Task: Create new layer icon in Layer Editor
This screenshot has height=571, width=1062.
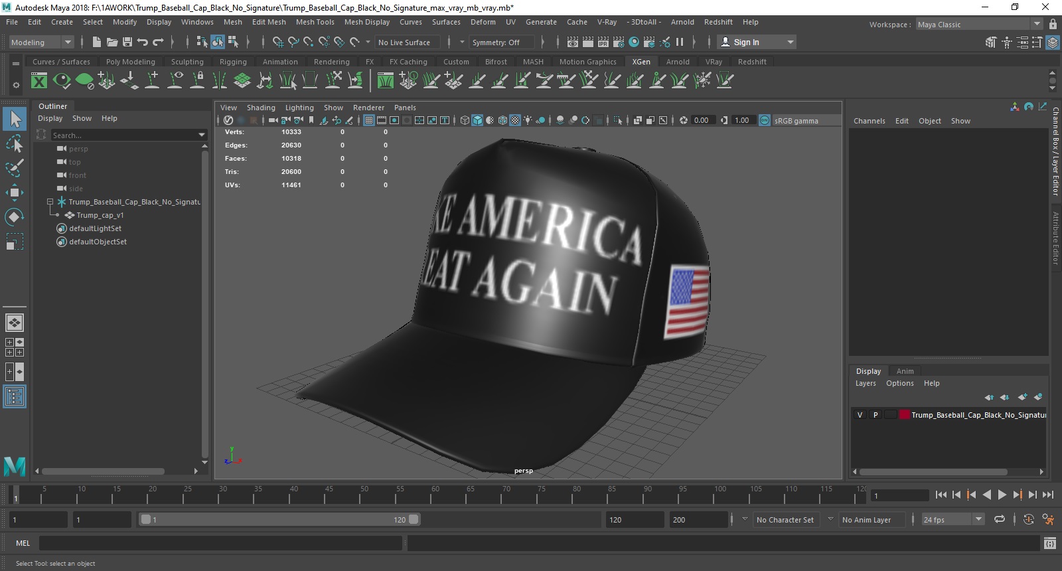Action: 1022,397
